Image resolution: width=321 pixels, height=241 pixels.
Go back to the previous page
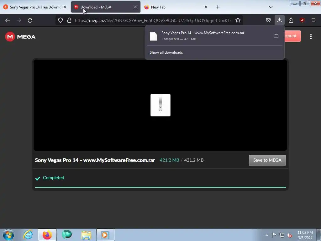[8, 20]
